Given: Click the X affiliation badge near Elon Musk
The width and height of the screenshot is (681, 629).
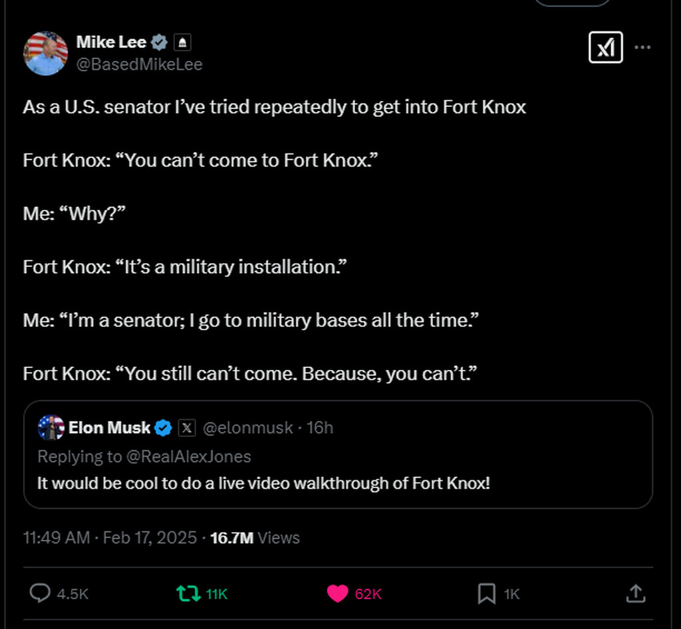Looking at the screenshot, I should 187,428.
